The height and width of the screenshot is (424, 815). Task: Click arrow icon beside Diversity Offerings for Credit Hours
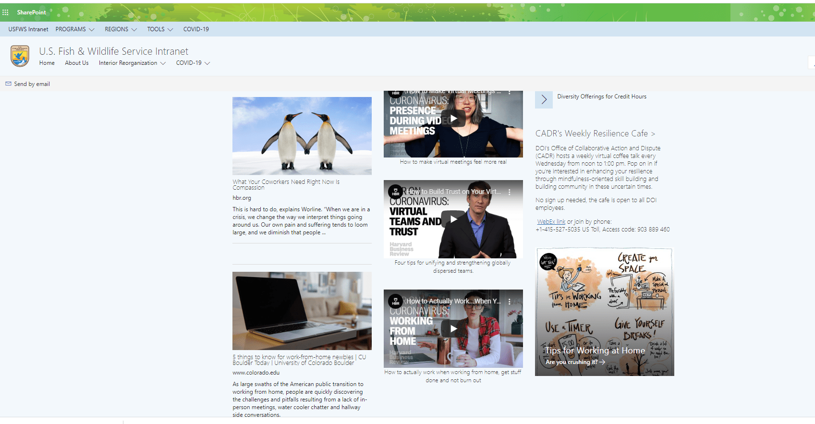coord(544,99)
